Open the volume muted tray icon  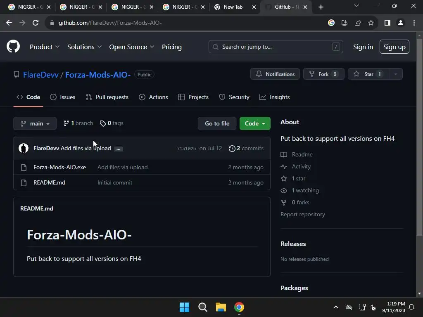pos(373,307)
